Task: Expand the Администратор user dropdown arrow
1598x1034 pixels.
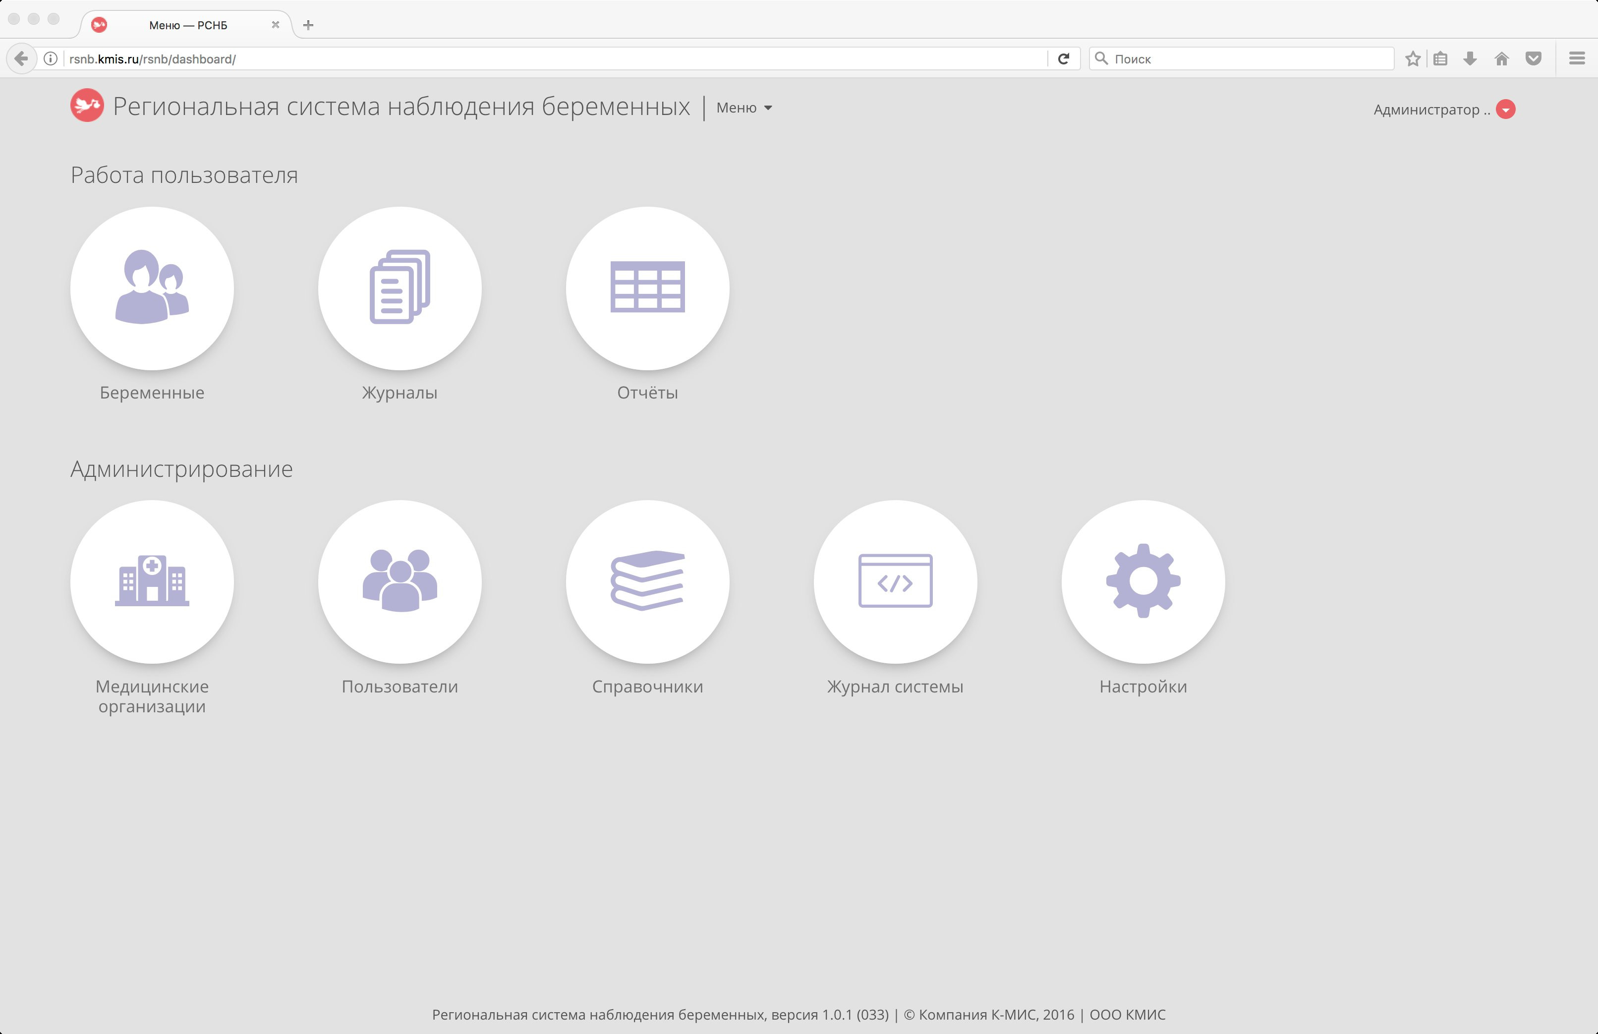Action: click(1506, 109)
